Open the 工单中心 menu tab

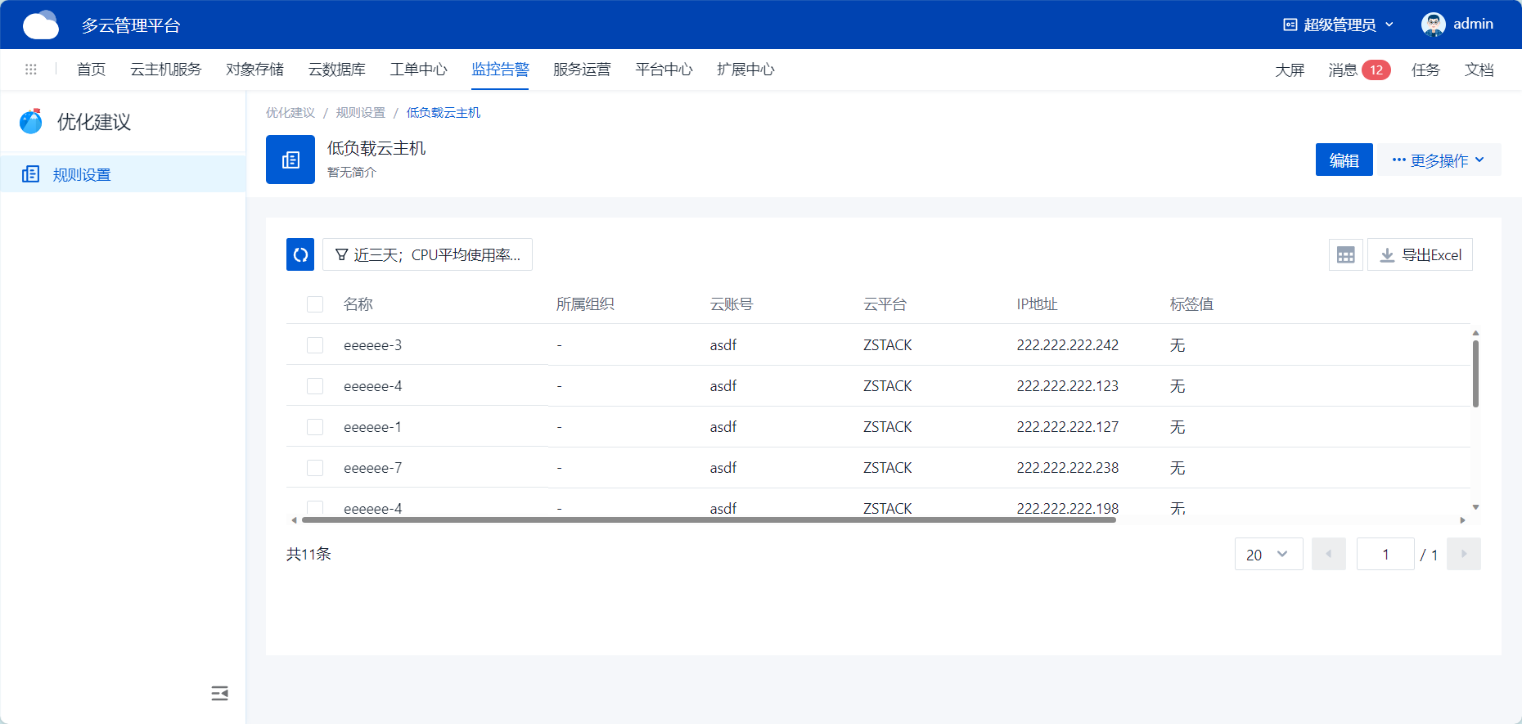pyautogui.click(x=418, y=70)
